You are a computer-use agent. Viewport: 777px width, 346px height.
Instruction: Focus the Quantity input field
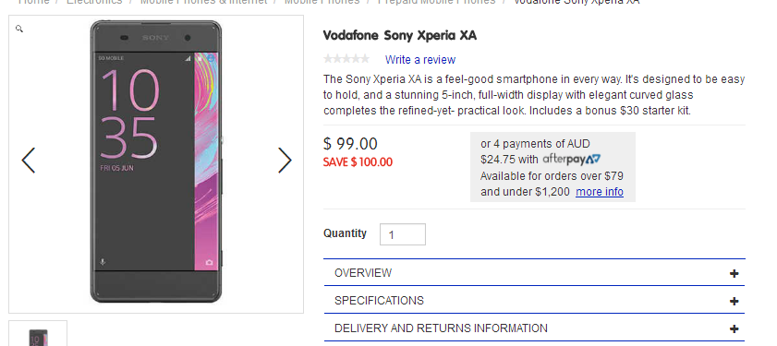click(403, 234)
